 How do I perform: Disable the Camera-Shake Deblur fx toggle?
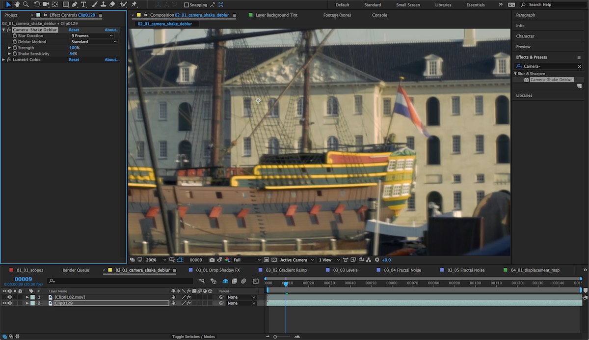(x=9, y=30)
